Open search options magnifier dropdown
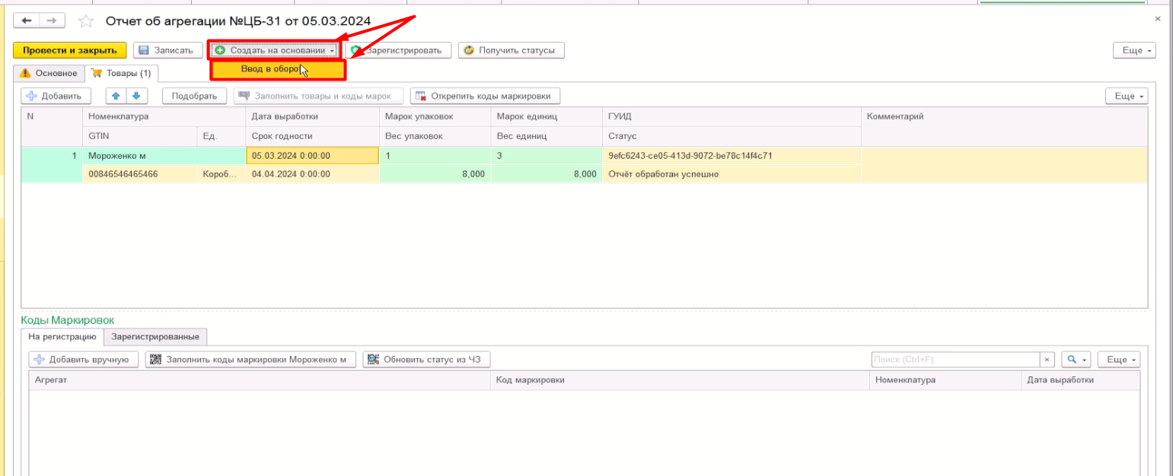This screenshot has height=476, width=1173. click(1076, 360)
